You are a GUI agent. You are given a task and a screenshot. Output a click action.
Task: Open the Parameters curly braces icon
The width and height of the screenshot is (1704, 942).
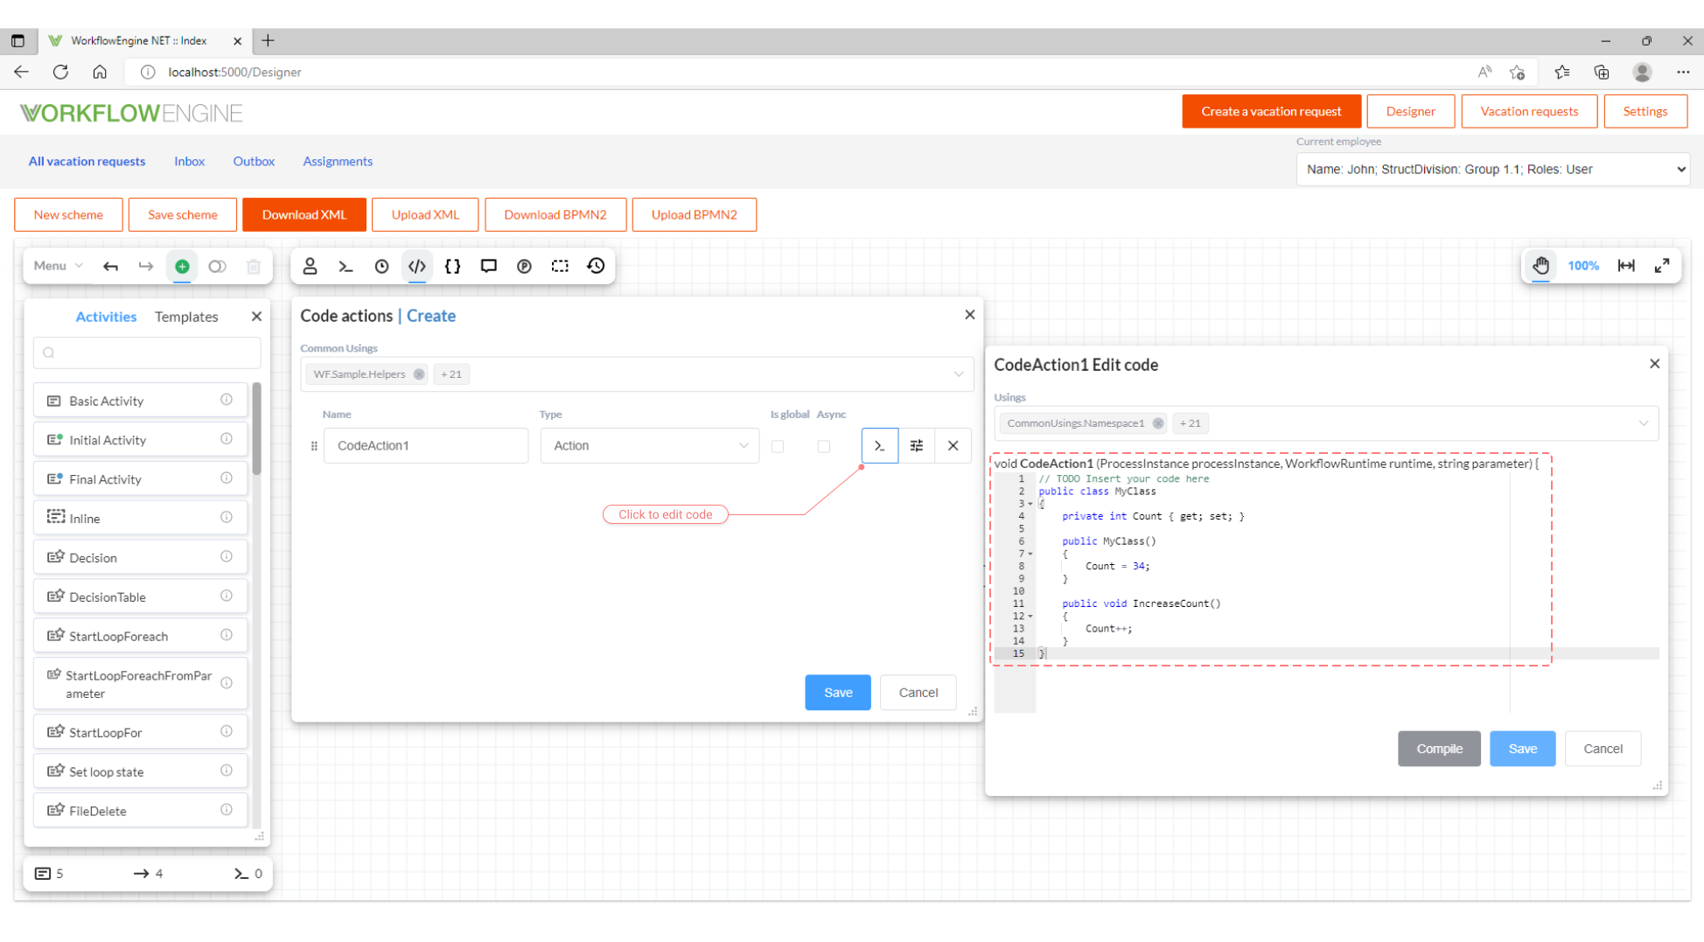[452, 266]
